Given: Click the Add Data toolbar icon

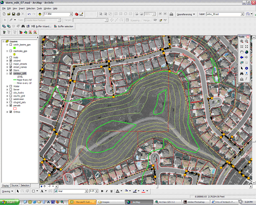Looking at the screenshot, I should (x=39, y=14).
